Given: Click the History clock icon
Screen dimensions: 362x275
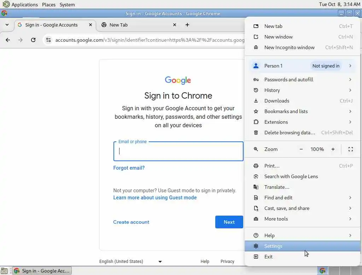Looking at the screenshot, I should point(256,90).
